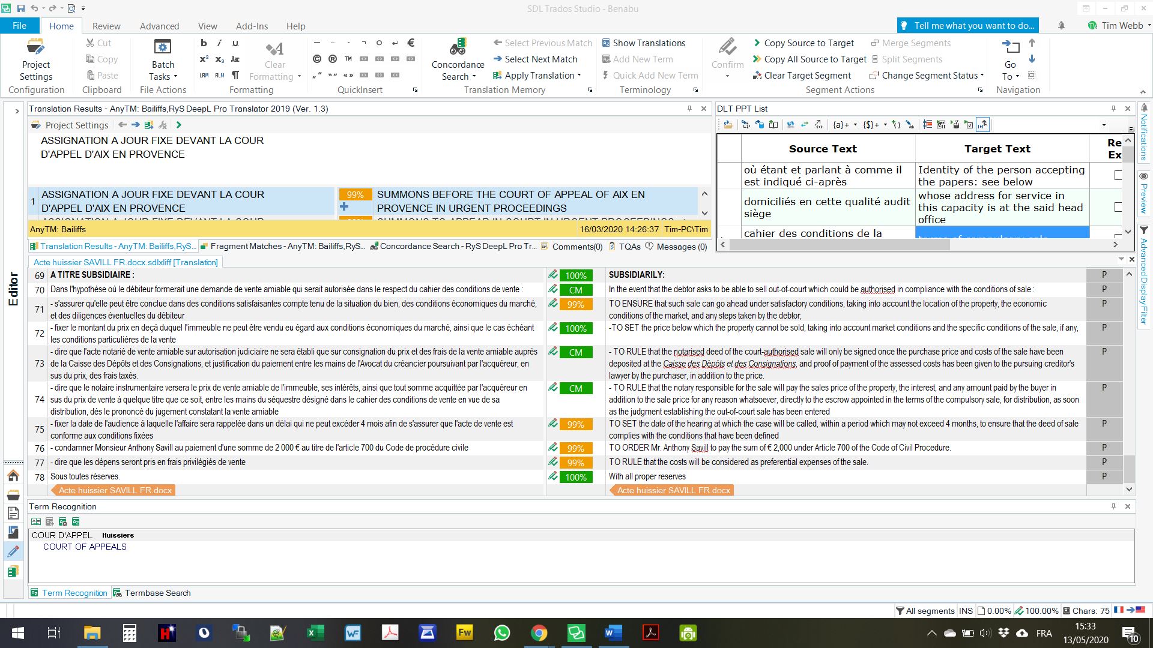Click Select Next Match

coord(535,59)
